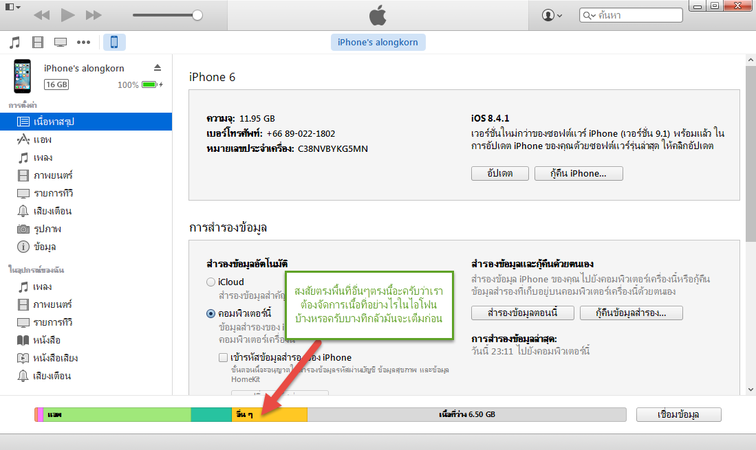Open ภาพยนตร์ under การตั้งค่า settings
The width and height of the screenshot is (756, 450).
point(86,175)
